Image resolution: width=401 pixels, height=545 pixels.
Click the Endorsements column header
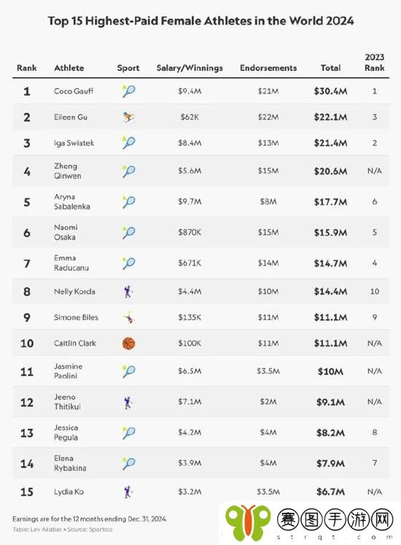point(268,68)
